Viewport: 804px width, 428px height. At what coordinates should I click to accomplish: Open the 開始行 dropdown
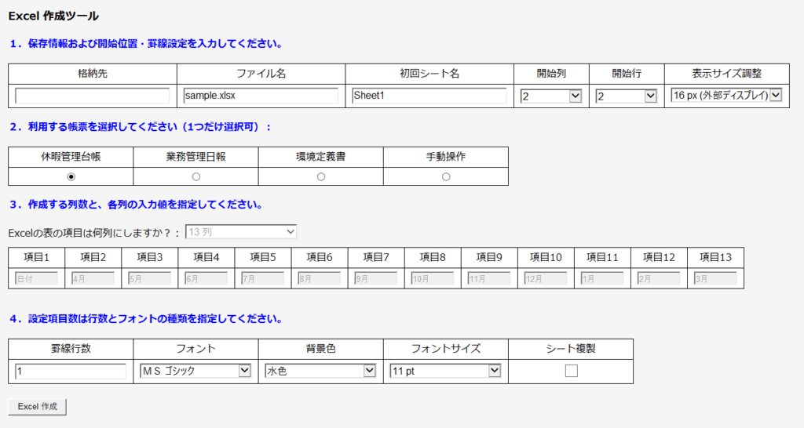pyautogui.click(x=626, y=96)
